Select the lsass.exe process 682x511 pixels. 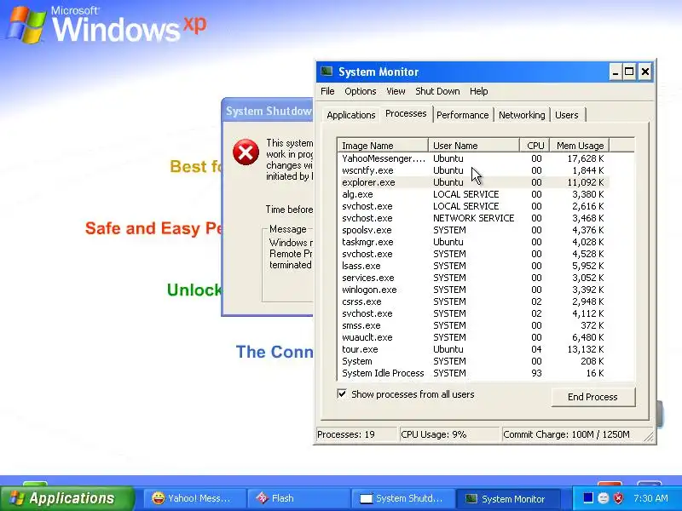coord(473,266)
